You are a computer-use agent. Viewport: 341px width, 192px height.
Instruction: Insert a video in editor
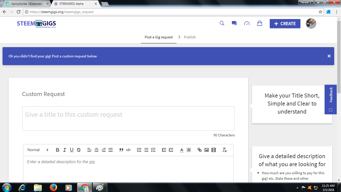pyautogui.click(x=214, y=150)
